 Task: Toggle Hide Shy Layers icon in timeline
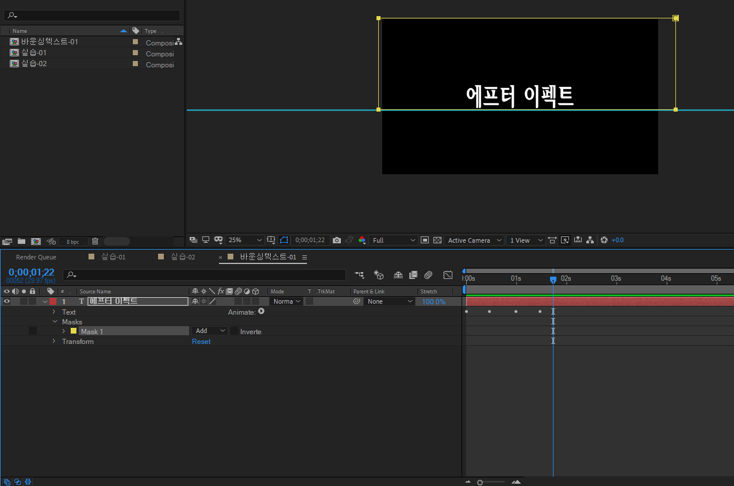pyautogui.click(x=398, y=275)
